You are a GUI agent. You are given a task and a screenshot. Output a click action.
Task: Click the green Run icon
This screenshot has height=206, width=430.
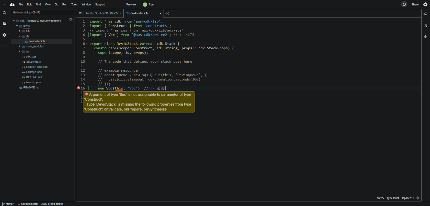[x=145, y=4]
